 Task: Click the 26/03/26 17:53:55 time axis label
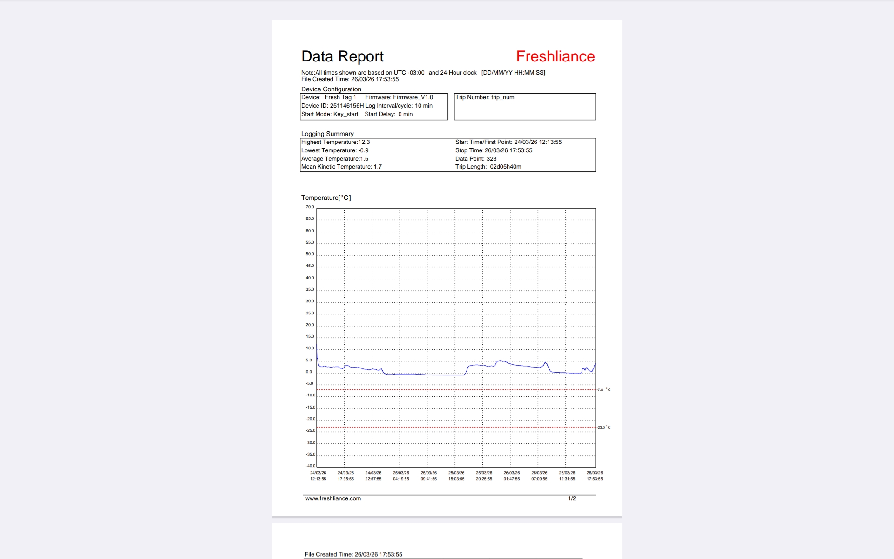click(x=594, y=476)
